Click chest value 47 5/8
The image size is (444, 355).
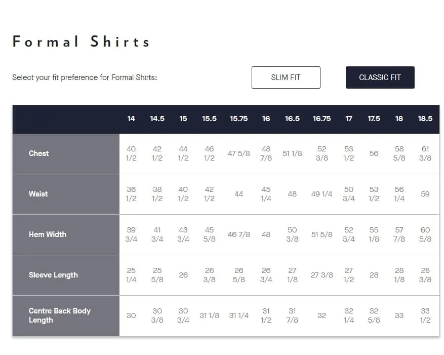238,153
